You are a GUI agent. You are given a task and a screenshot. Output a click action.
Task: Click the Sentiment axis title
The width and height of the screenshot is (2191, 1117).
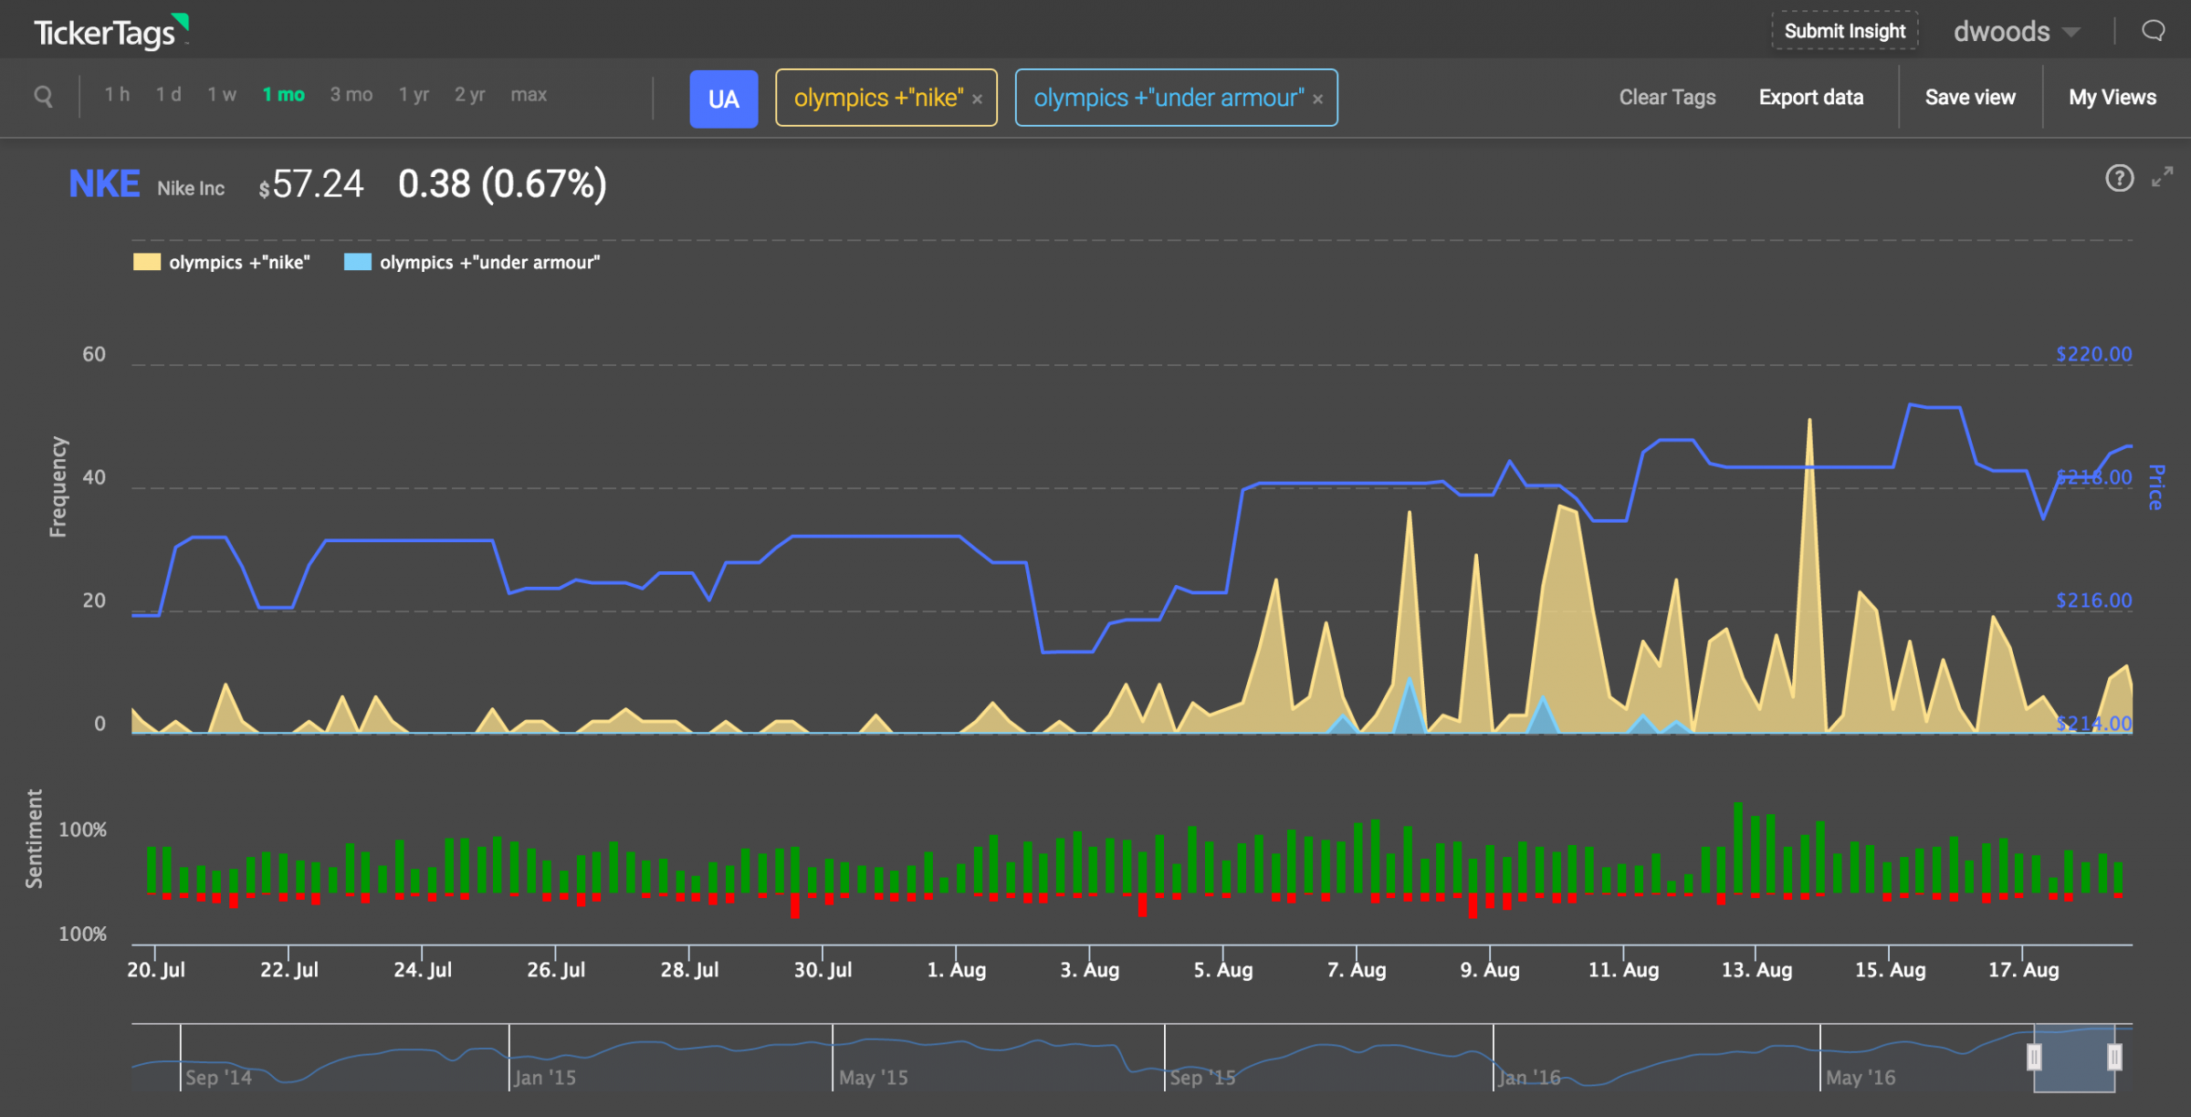click(35, 839)
